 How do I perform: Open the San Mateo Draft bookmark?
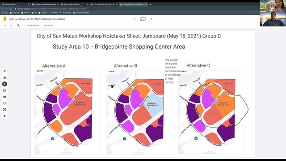pos(82,13)
